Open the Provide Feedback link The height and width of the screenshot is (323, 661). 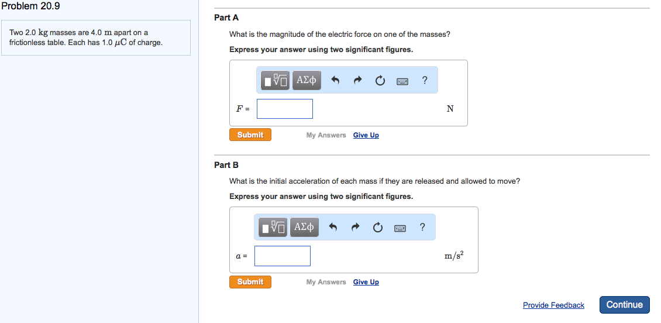(553, 305)
